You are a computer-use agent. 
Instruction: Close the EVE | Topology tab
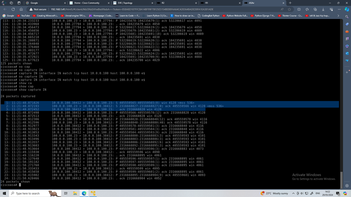point(152,3)
